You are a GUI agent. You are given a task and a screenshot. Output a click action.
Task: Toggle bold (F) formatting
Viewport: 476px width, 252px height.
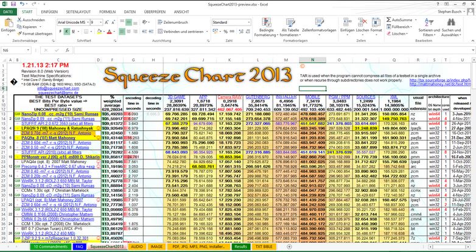pos(60,32)
